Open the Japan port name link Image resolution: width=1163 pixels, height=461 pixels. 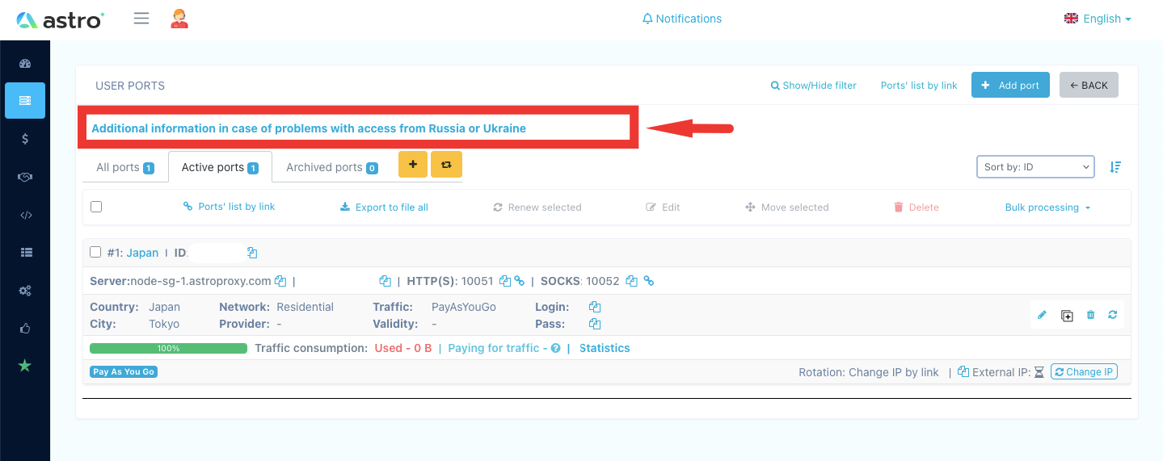pyautogui.click(x=142, y=253)
